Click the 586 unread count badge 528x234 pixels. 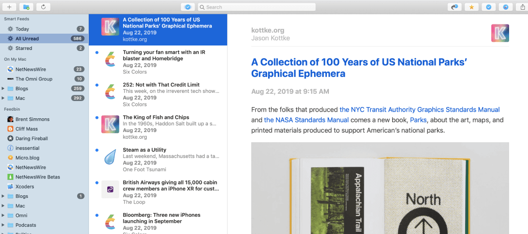pyautogui.click(x=78, y=39)
